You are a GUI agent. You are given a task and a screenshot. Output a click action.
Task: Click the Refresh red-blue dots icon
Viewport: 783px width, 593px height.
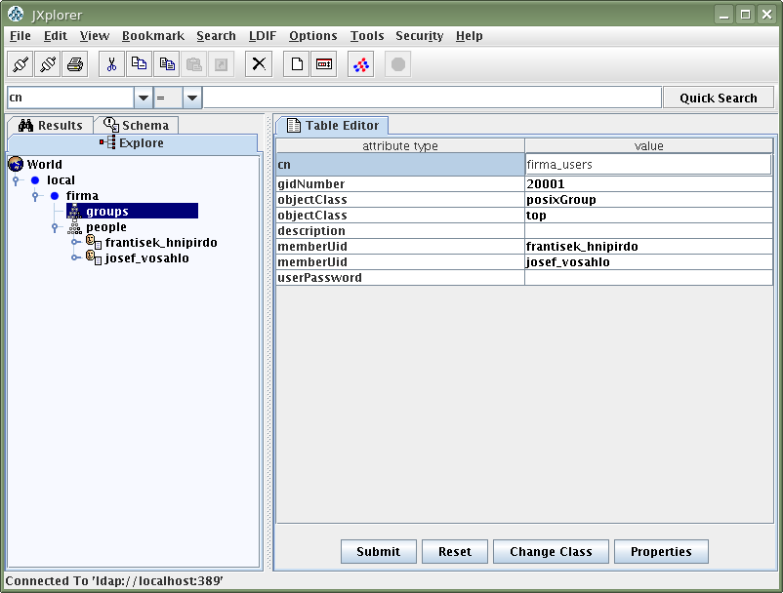point(361,64)
